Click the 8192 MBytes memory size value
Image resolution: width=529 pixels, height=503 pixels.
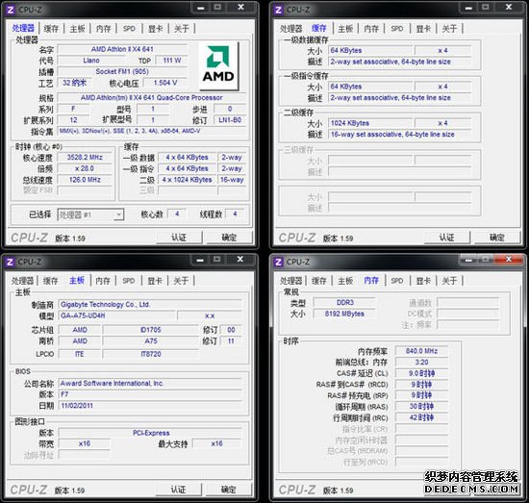click(344, 314)
